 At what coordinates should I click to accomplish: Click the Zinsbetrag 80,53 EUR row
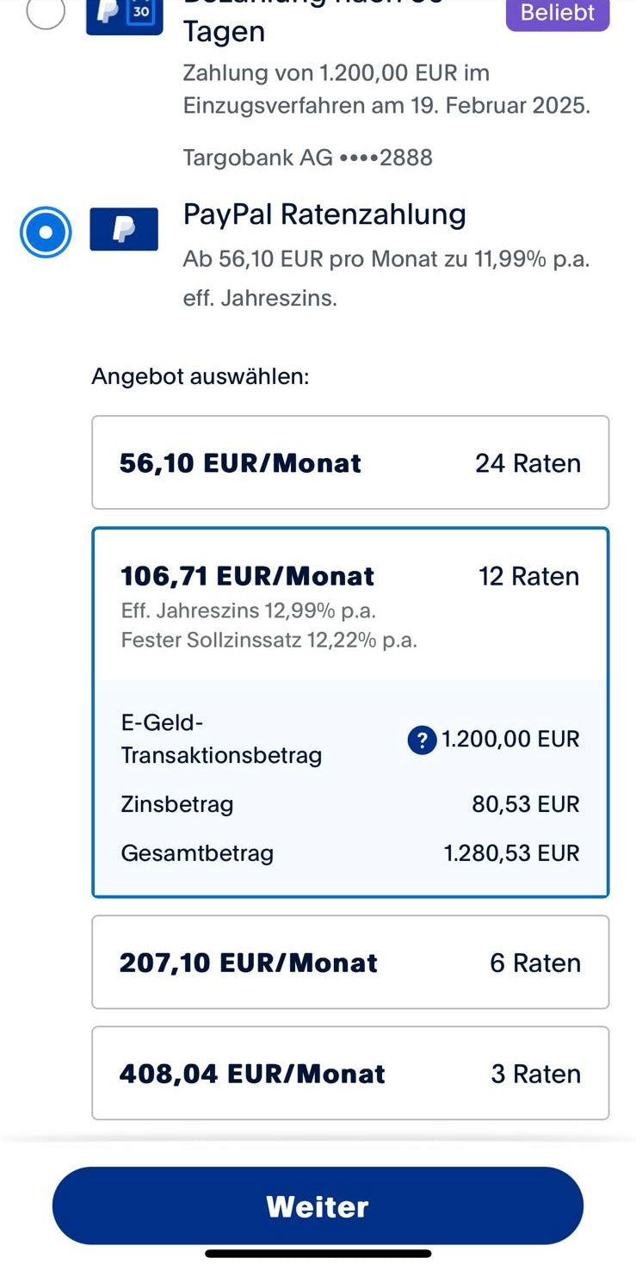(x=350, y=804)
